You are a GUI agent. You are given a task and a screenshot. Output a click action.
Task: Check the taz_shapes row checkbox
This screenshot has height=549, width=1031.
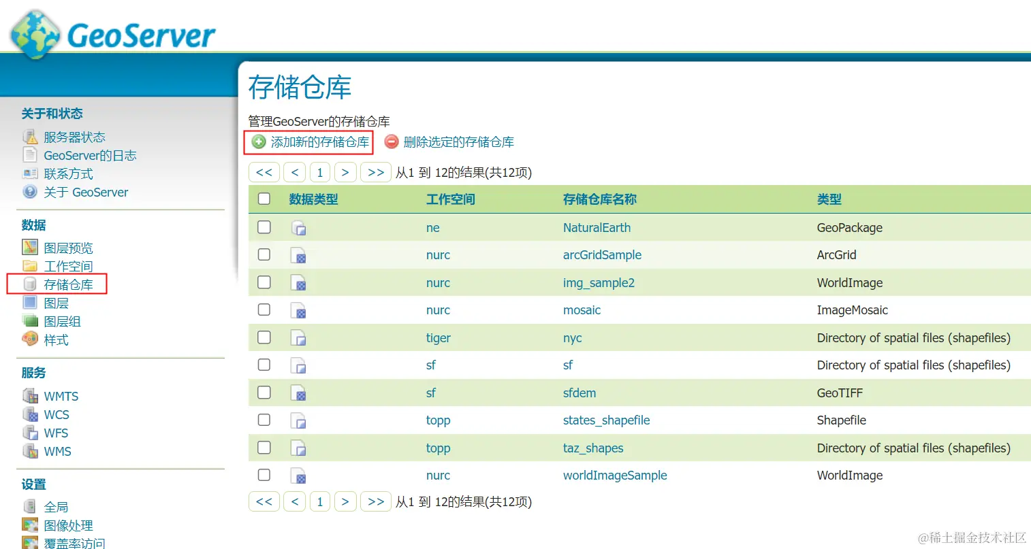264,448
